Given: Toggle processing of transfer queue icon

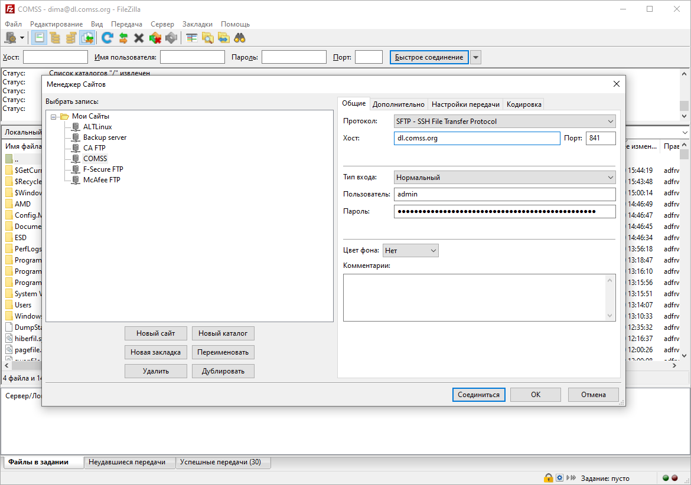Looking at the screenshot, I should tap(123, 38).
